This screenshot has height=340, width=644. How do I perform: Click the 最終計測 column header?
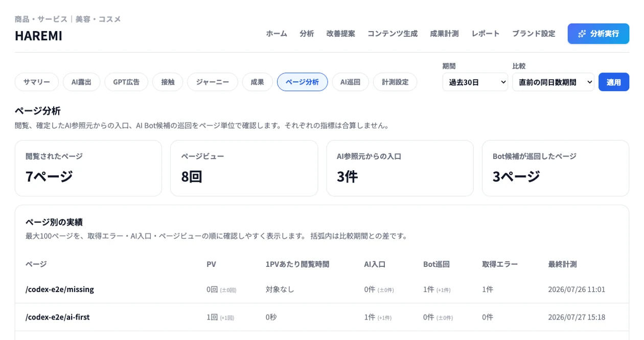(562, 264)
